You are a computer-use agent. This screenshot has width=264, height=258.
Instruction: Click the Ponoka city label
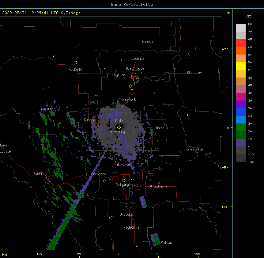tap(147, 42)
